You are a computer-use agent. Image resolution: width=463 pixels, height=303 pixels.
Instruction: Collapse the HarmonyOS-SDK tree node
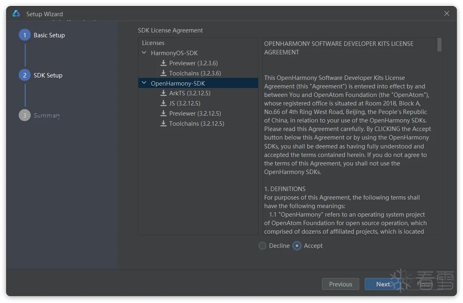coord(144,52)
